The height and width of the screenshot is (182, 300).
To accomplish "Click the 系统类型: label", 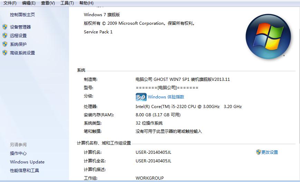I will pyautogui.click(x=93, y=123).
